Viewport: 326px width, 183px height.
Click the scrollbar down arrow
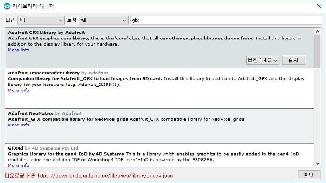coord(317,163)
